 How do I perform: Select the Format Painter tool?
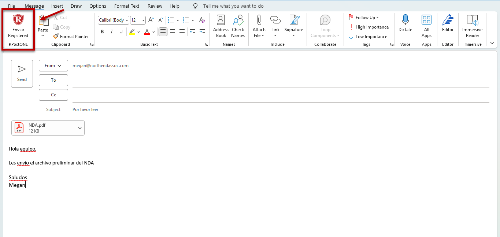71,37
